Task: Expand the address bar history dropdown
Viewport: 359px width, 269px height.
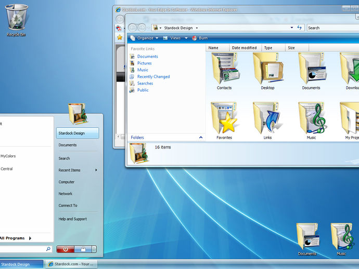Action: (292, 28)
